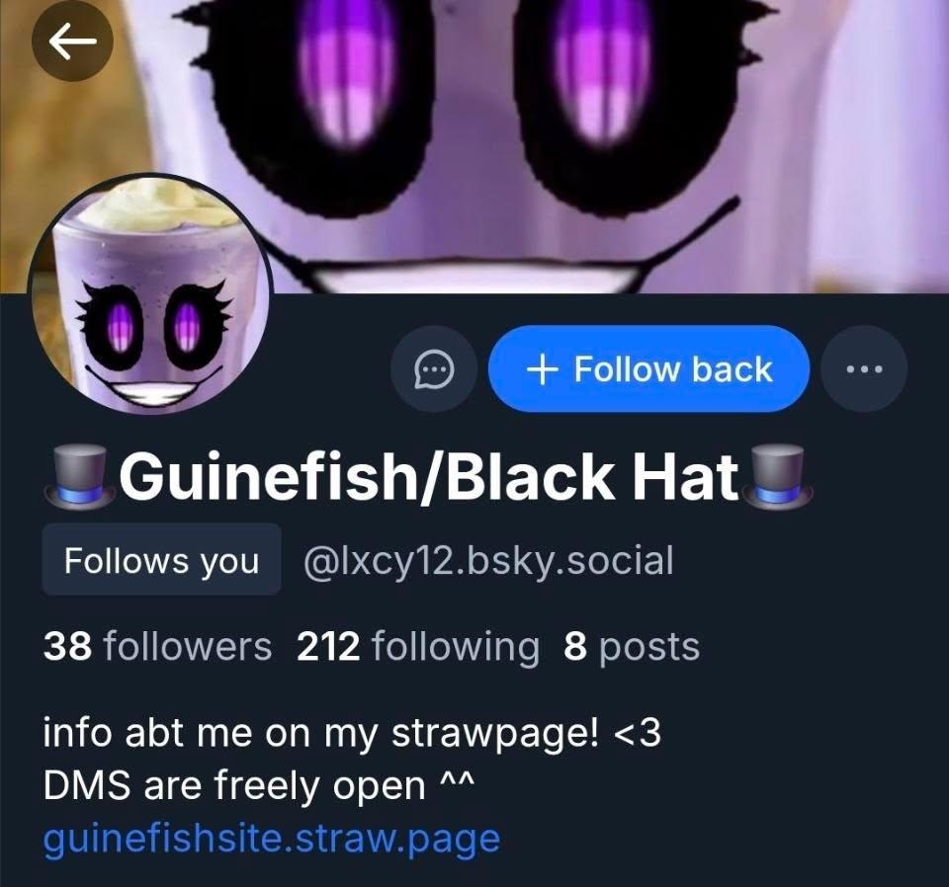Select the @lxcy12.bsky.social handle
The width and height of the screenshot is (949, 887).
(x=487, y=560)
